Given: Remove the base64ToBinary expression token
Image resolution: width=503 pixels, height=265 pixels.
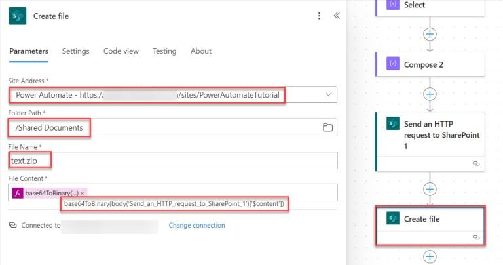Looking at the screenshot, I should click(x=82, y=194).
